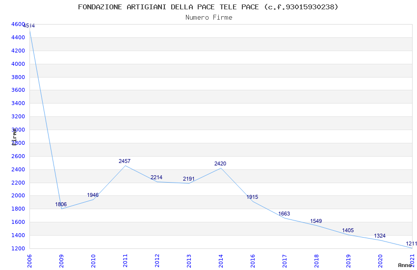Viewport: 417px width, 270px height.
Task: Click y-axis value 1800
Action: point(18,209)
